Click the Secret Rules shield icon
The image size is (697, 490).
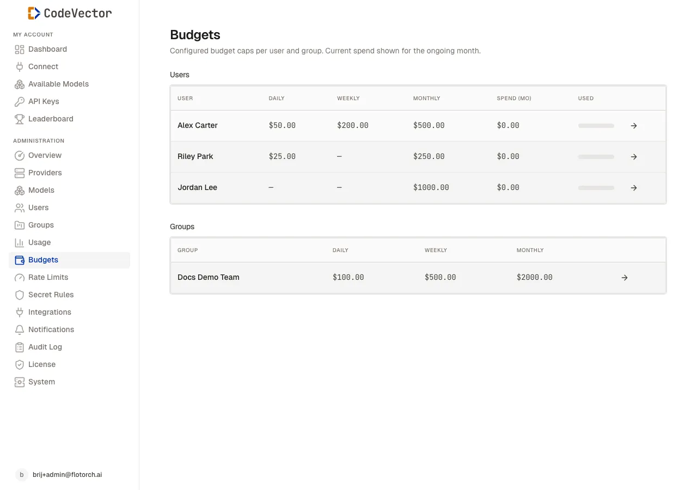pos(20,295)
